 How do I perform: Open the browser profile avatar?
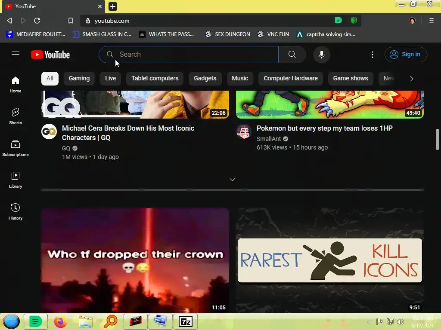[412, 21]
